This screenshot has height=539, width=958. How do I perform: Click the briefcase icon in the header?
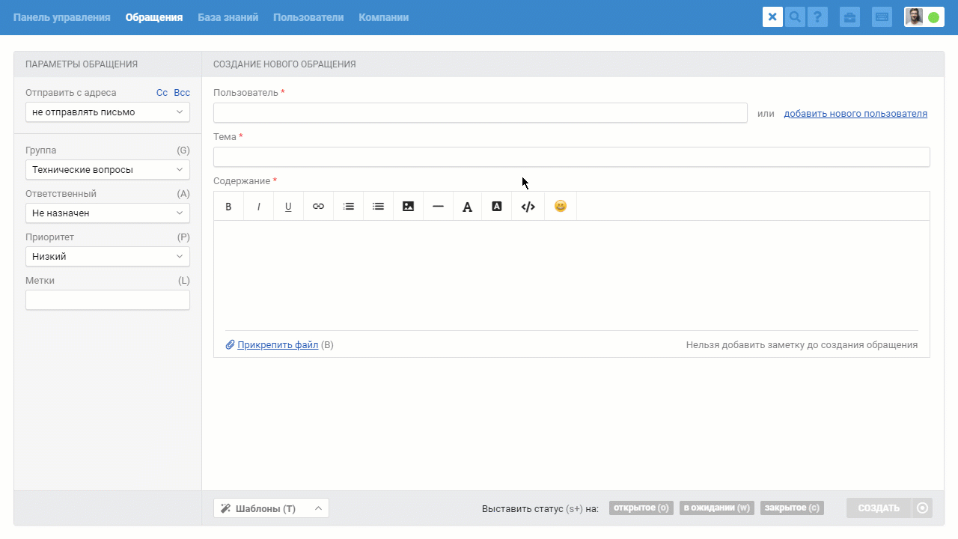[849, 17]
